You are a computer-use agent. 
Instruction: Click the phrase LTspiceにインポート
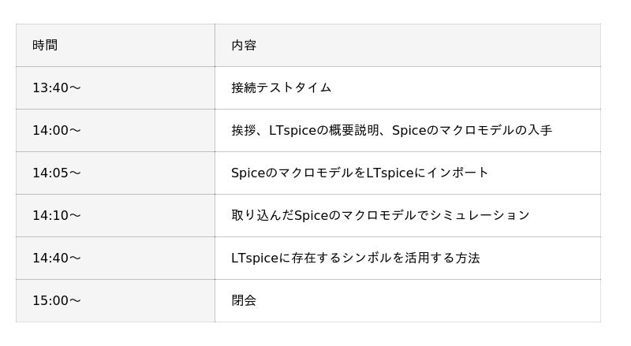click(428, 173)
